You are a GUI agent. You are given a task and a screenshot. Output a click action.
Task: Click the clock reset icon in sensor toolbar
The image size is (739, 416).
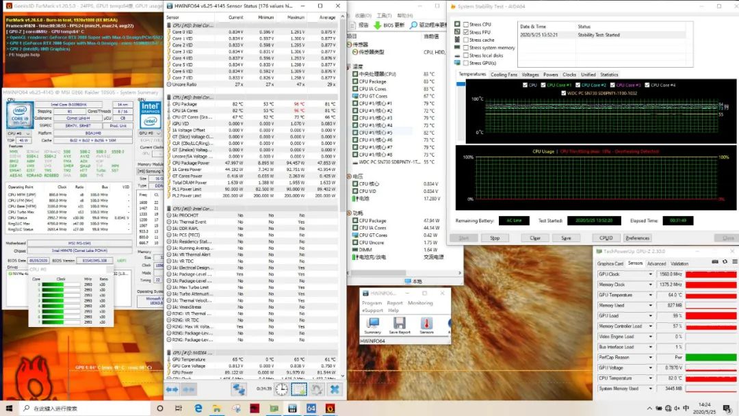(x=281, y=389)
